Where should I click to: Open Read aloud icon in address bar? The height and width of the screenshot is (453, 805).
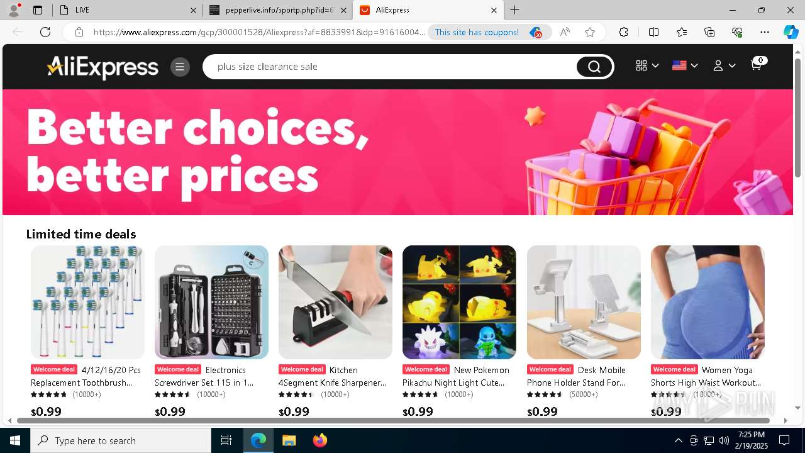[x=565, y=32]
